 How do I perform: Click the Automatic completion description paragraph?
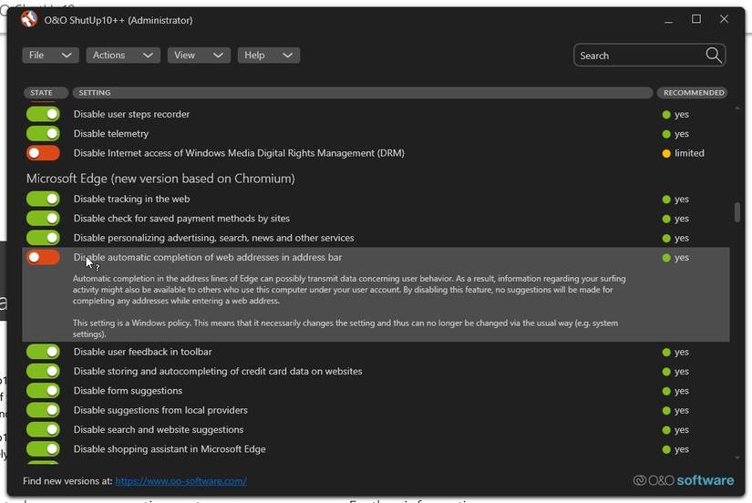point(349,290)
